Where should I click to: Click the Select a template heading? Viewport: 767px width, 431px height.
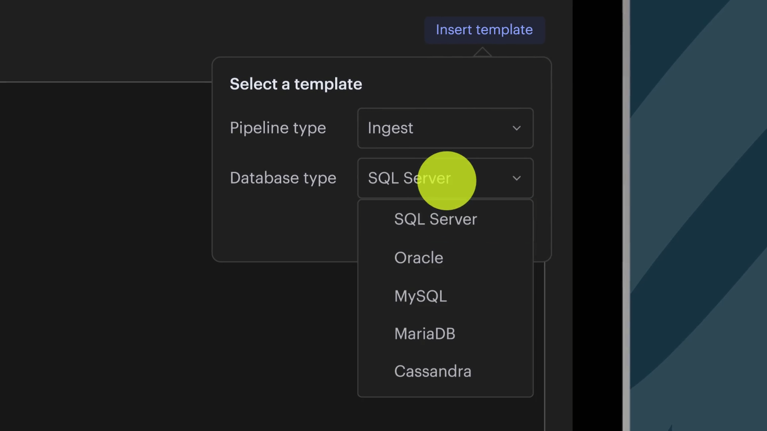[296, 84]
